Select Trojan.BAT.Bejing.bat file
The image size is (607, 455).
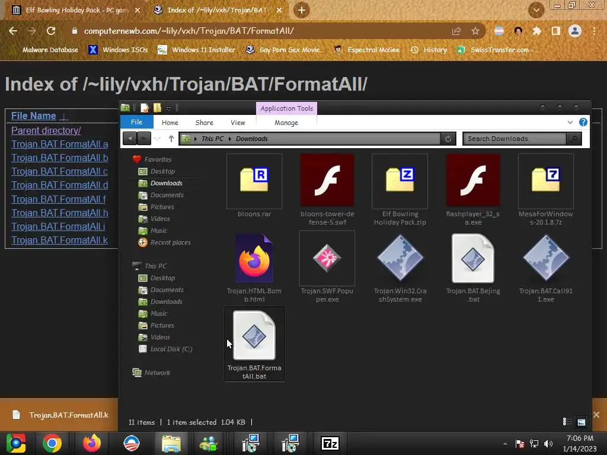coord(472,267)
